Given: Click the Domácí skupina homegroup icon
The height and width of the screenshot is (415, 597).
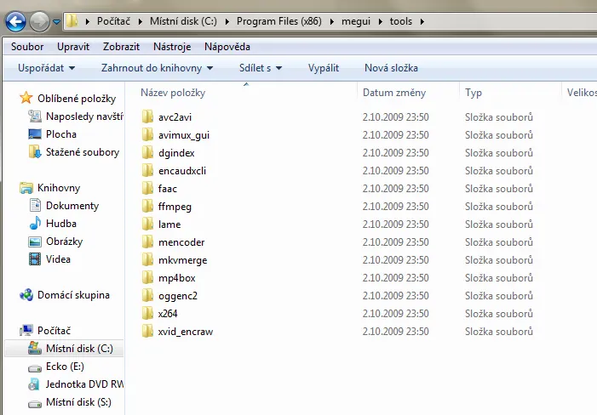Looking at the screenshot, I should [x=26, y=295].
